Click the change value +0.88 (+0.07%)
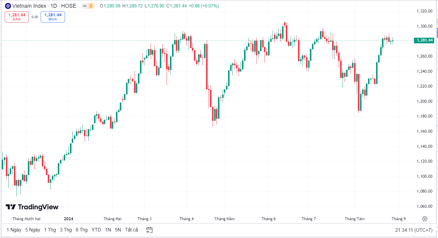 [203, 6]
